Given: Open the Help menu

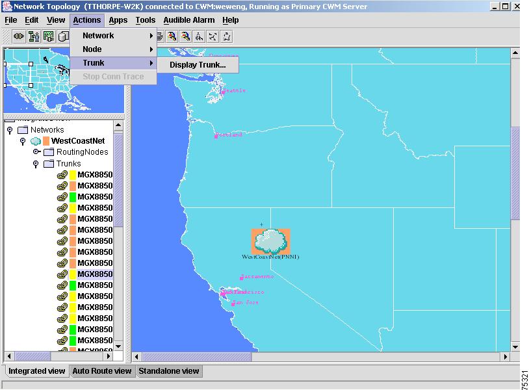Looking at the screenshot, I should 231,20.
